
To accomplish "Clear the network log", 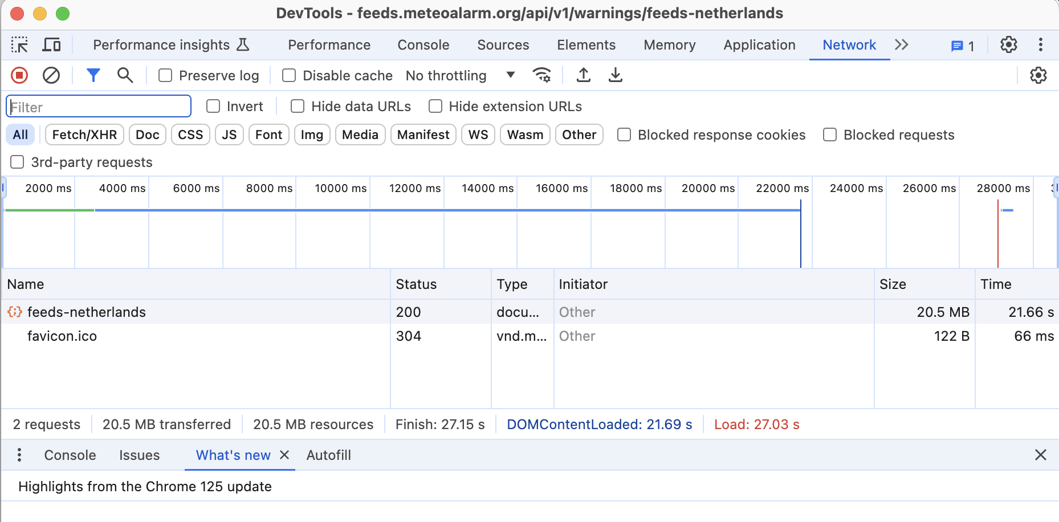I will coord(51,75).
